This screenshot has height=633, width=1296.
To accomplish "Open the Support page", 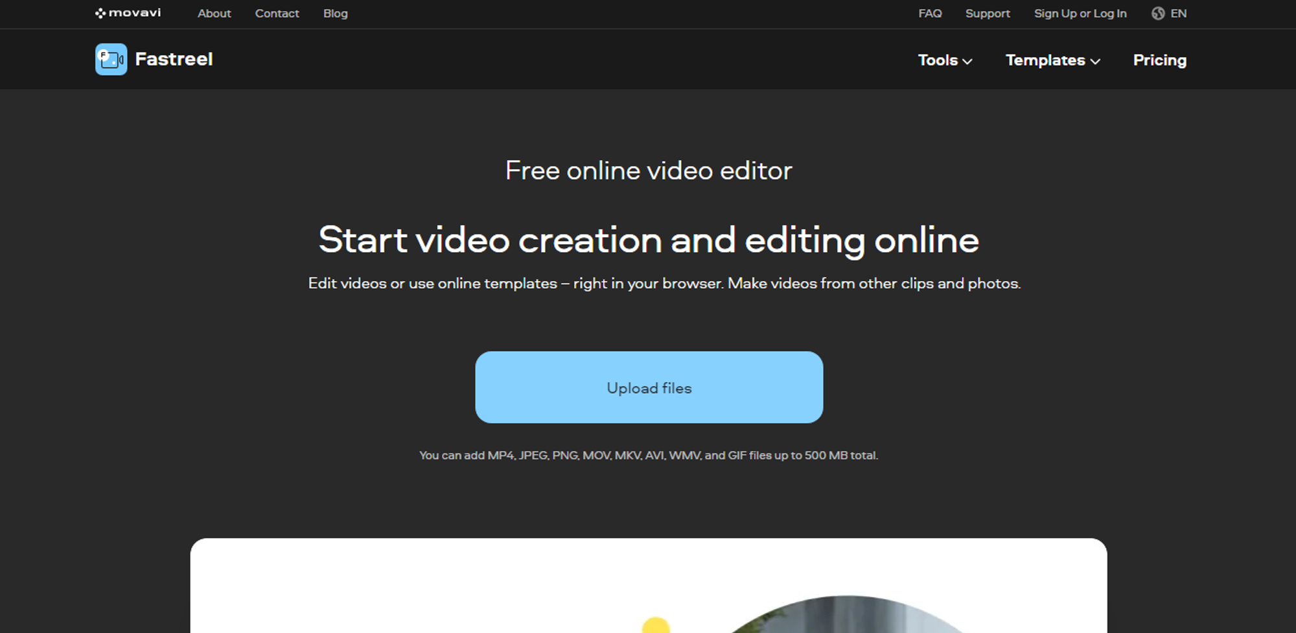I will click(x=988, y=14).
